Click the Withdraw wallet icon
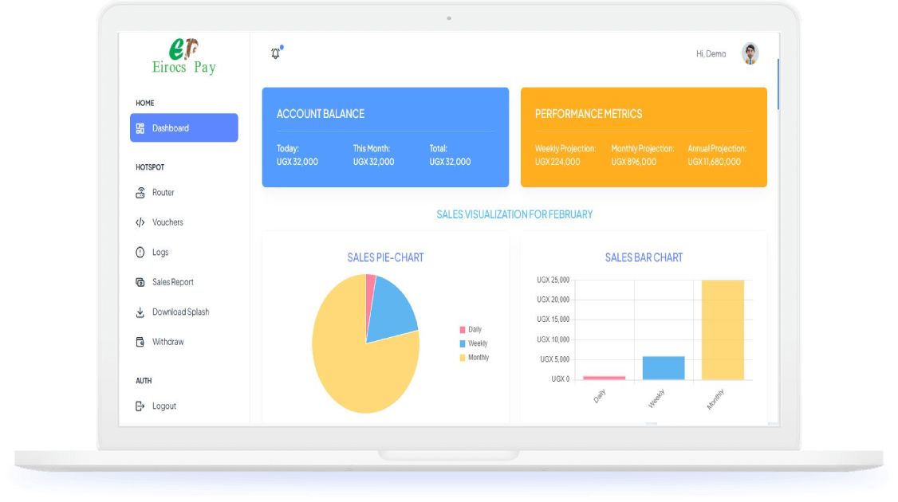The height and width of the screenshot is (502, 898). pyautogui.click(x=140, y=342)
